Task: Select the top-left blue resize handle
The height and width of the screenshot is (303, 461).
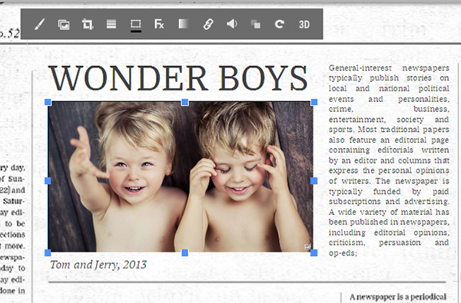Action: pos(48,102)
